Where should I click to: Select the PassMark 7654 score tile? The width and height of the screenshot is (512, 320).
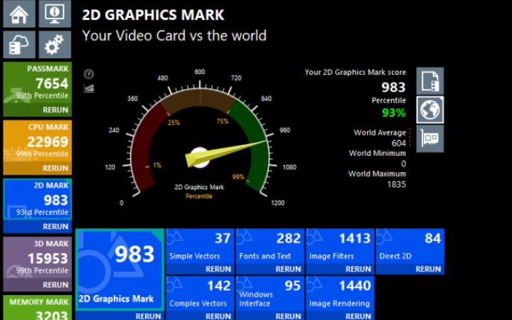coord(38,83)
